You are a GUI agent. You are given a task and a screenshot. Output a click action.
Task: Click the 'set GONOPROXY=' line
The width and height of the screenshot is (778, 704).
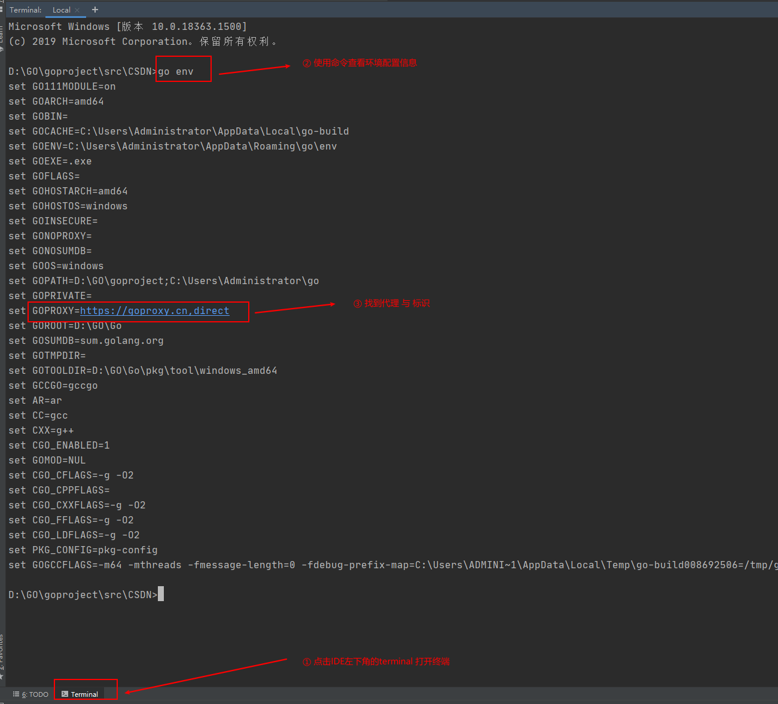point(50,236)
